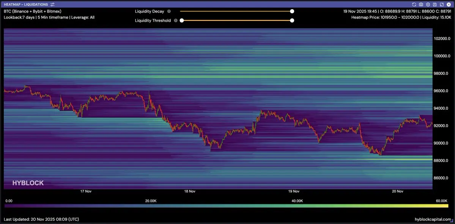Click the HYBLOCK watermark logo

pyautogui.click(x=28, y=183)
